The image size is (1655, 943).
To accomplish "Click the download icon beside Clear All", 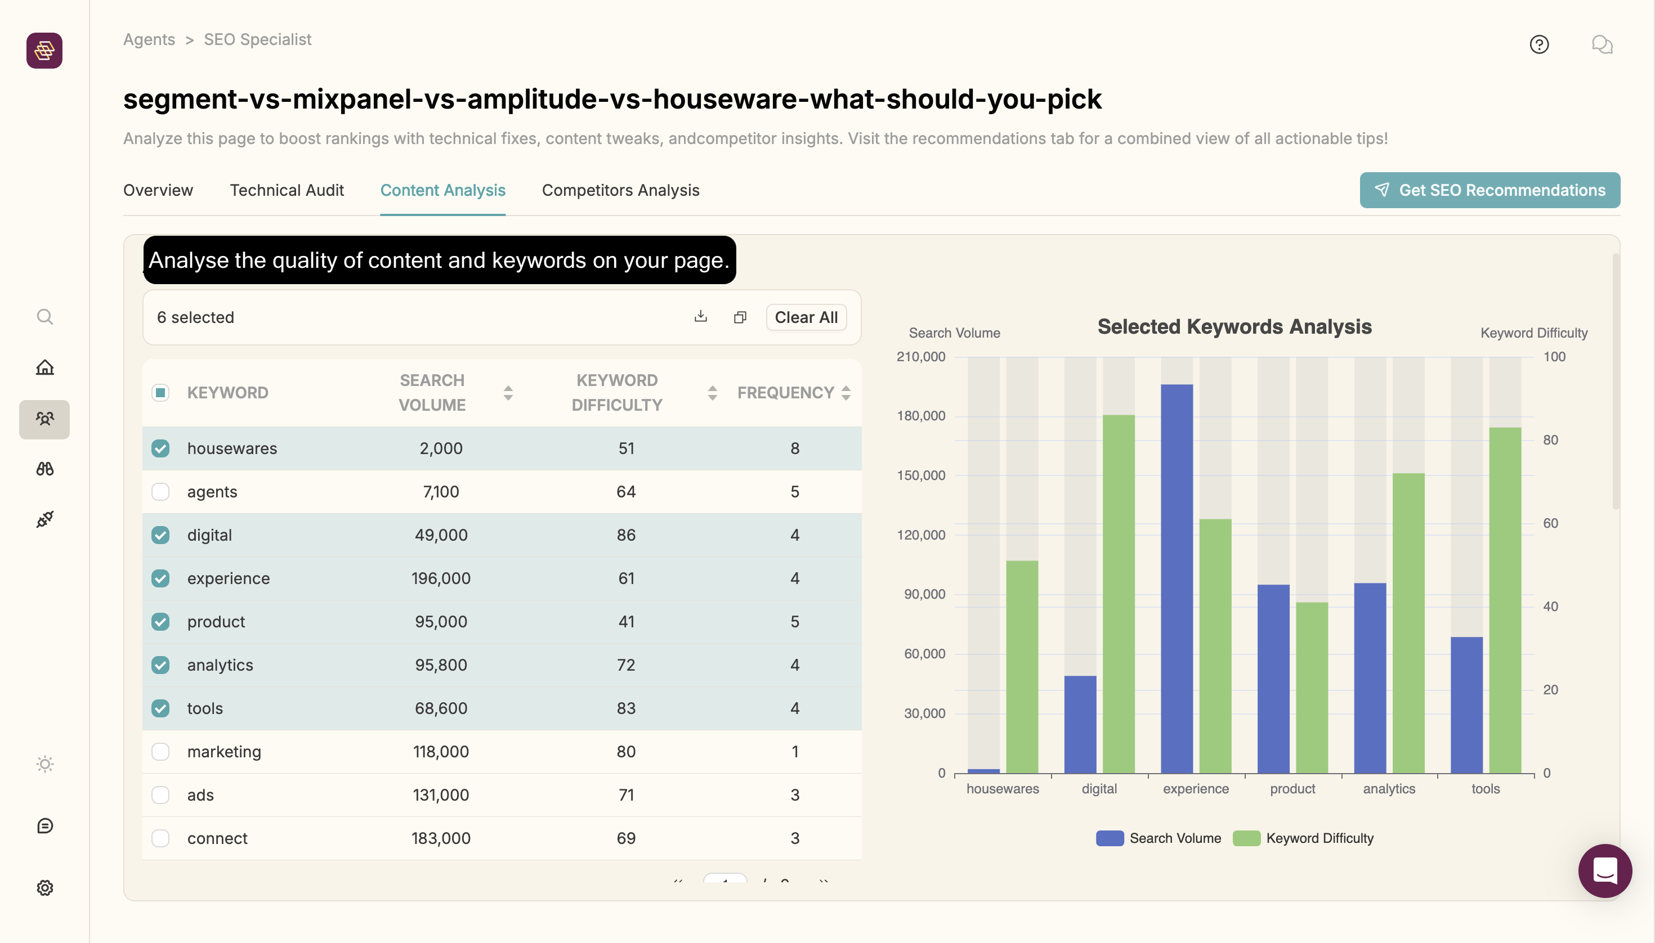I will (700, 317).
